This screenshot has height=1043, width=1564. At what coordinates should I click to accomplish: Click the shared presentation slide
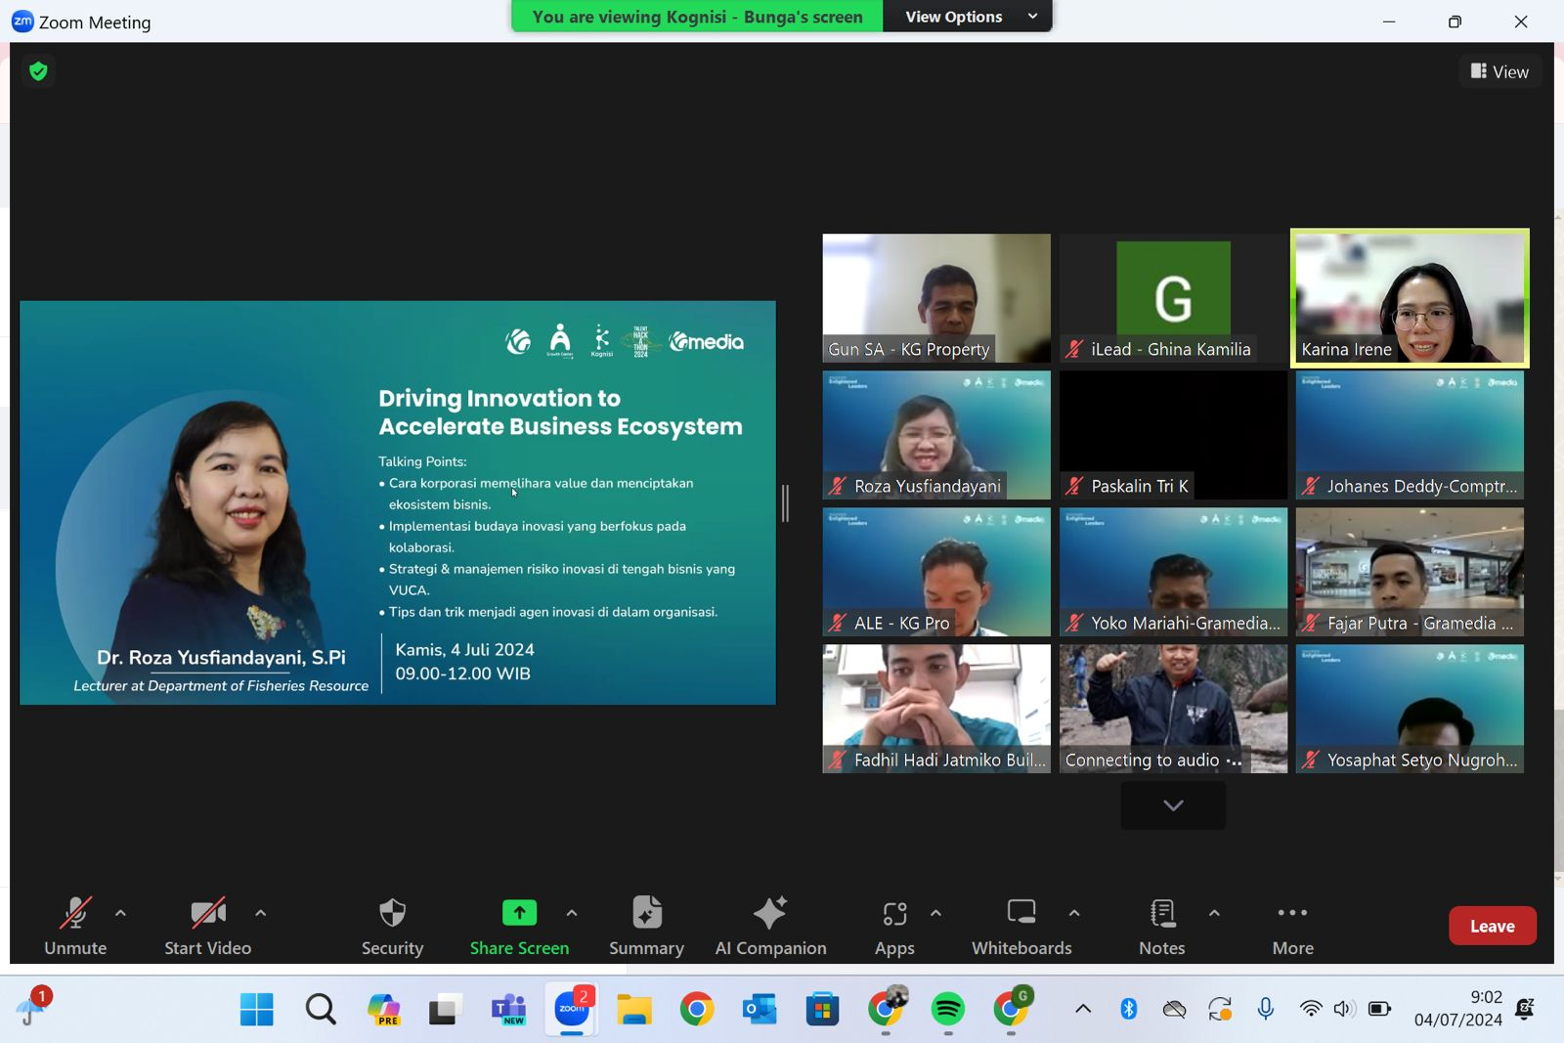pyautogui.click(x=398, y=502)
